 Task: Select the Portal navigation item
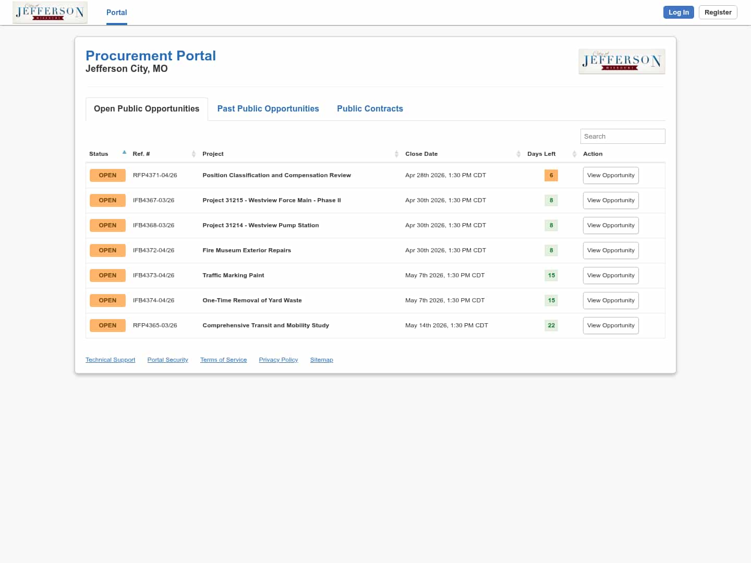coord(116,13)
